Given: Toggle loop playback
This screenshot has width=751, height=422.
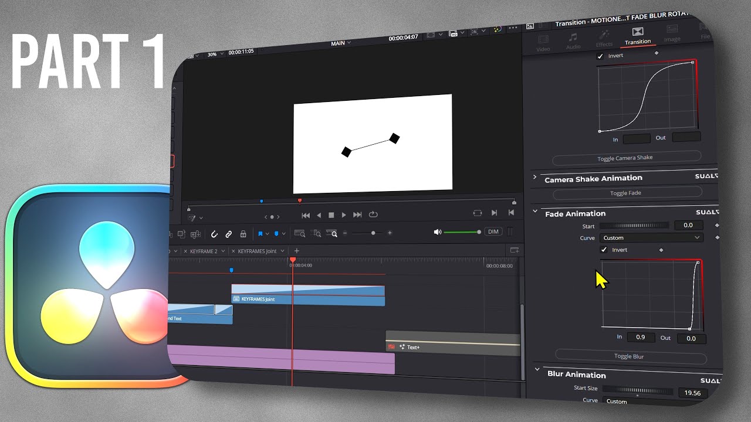Looking at the screenshot, I should 373,215.
